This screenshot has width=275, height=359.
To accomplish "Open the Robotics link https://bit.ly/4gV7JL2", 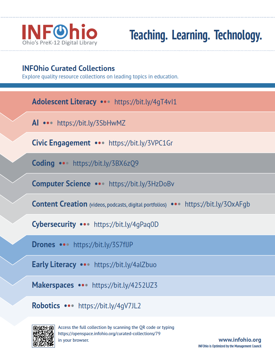I will 109,306.
